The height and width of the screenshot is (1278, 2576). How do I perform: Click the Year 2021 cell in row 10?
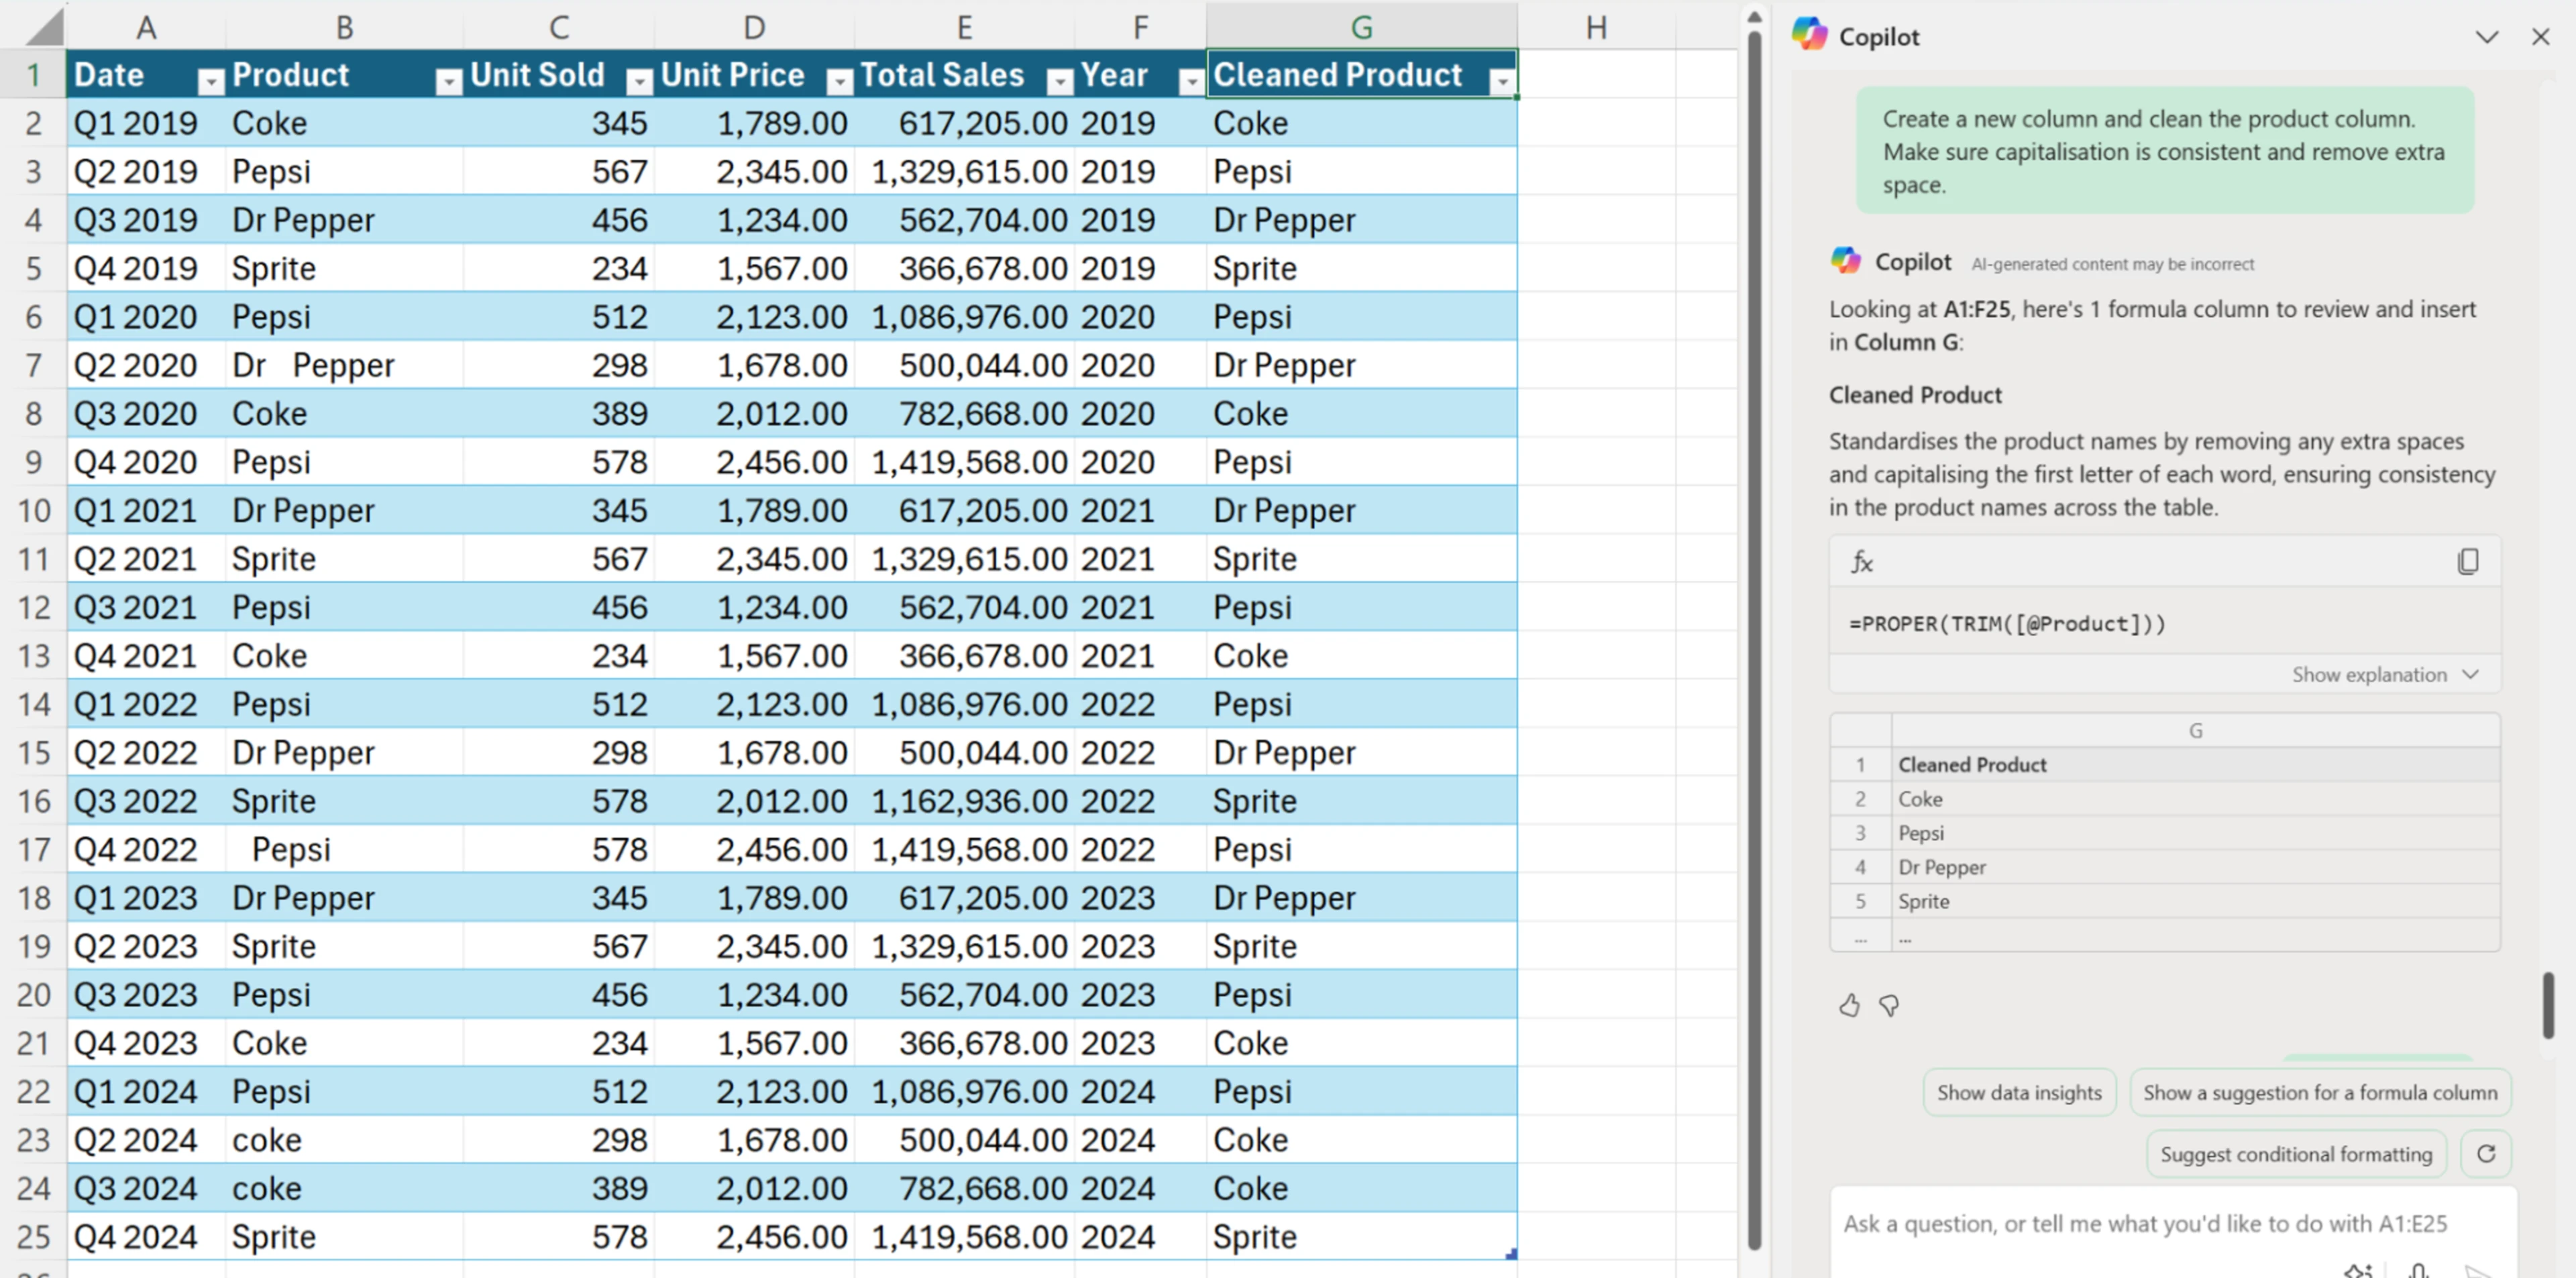[1140, 510]
